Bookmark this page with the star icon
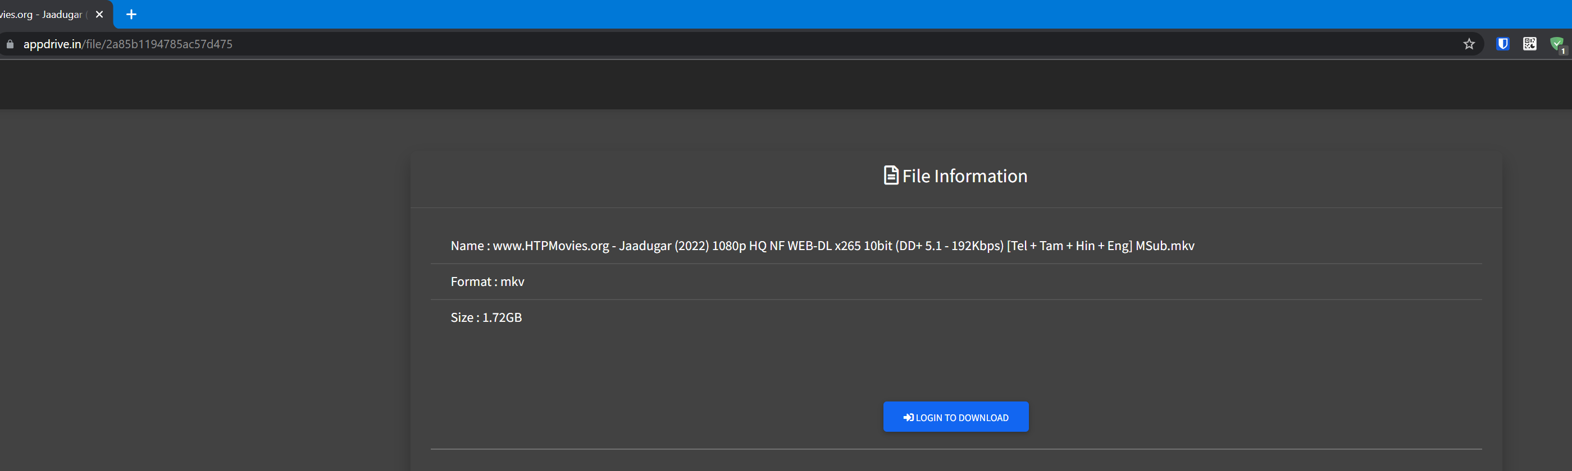Viewport: 1572px width, 471px height. [1469, 44]
